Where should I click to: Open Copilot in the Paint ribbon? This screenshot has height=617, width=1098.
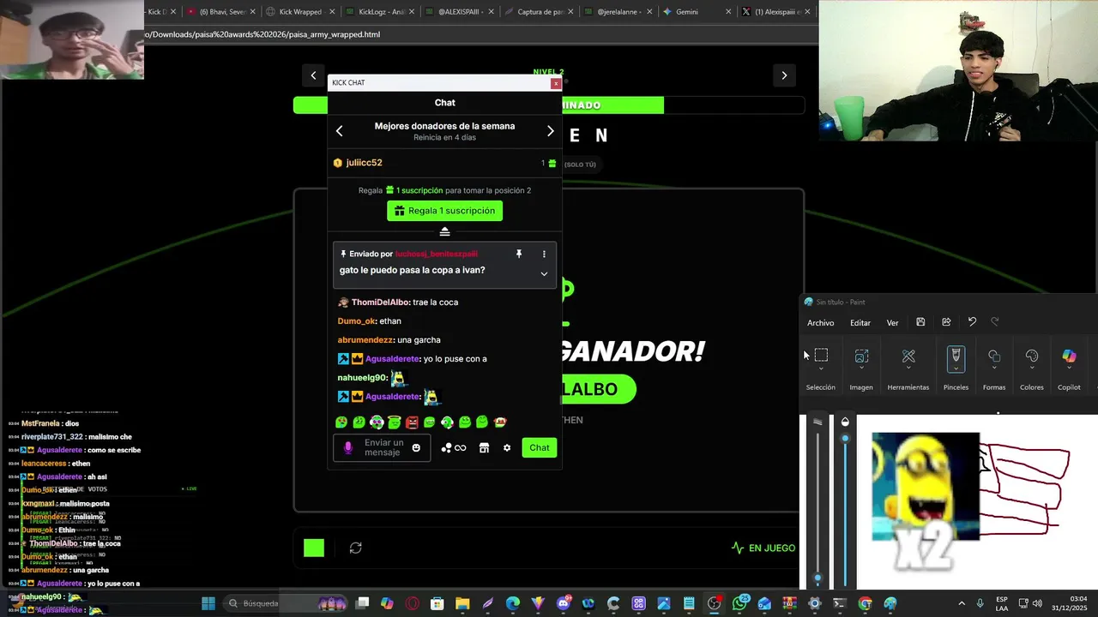pos(1069,356)
